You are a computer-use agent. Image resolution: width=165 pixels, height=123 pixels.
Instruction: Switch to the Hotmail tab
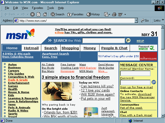coord(31,48)
